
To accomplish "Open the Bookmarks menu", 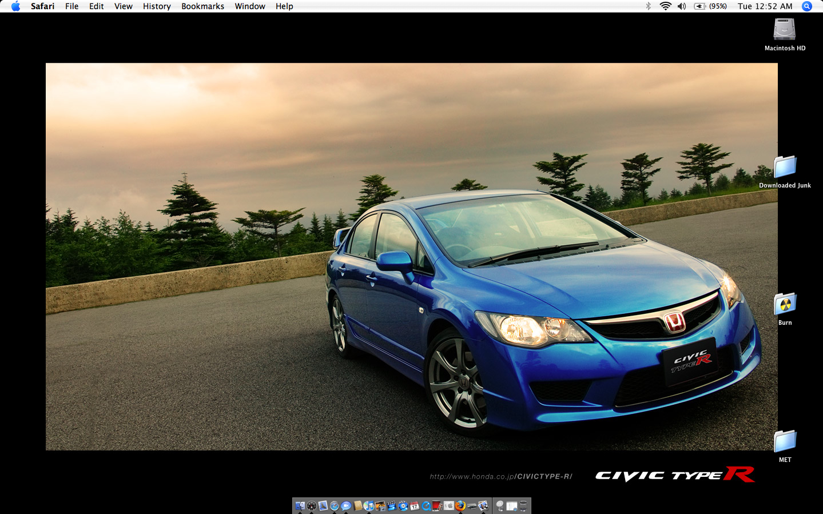I will pyautogui.click(x=202, y=6).
